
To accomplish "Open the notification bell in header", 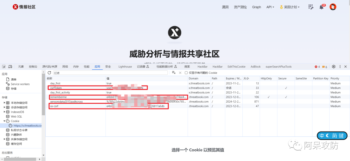I will pyautogui.click(x=321, y=7).
